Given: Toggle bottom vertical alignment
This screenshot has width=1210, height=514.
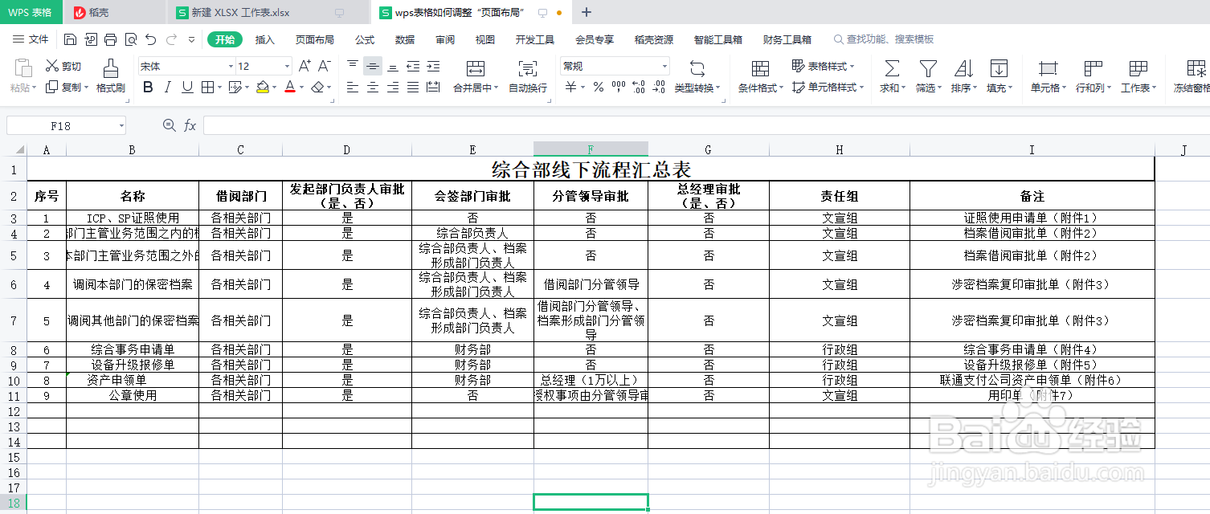Looking at the screenshot, I should click(393, 67).
